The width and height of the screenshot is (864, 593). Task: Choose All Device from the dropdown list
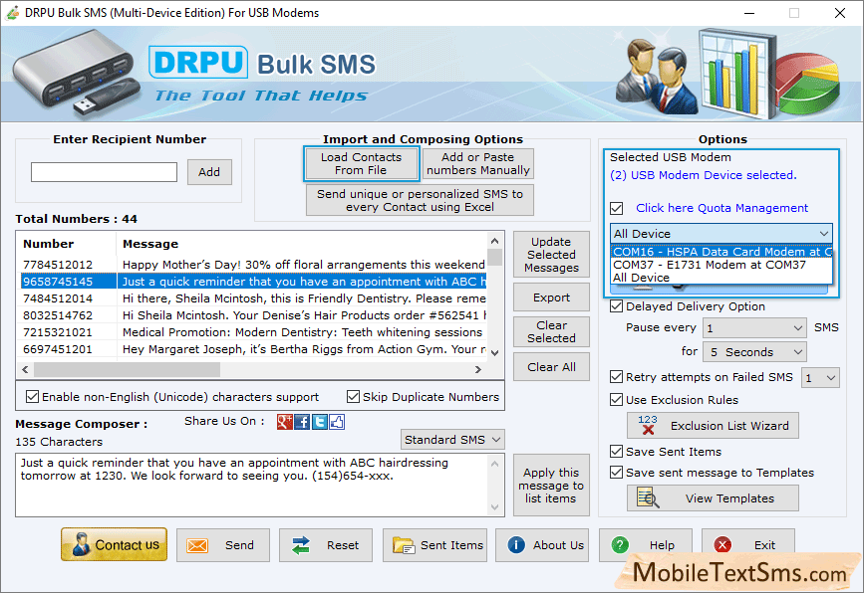point(721,278)
